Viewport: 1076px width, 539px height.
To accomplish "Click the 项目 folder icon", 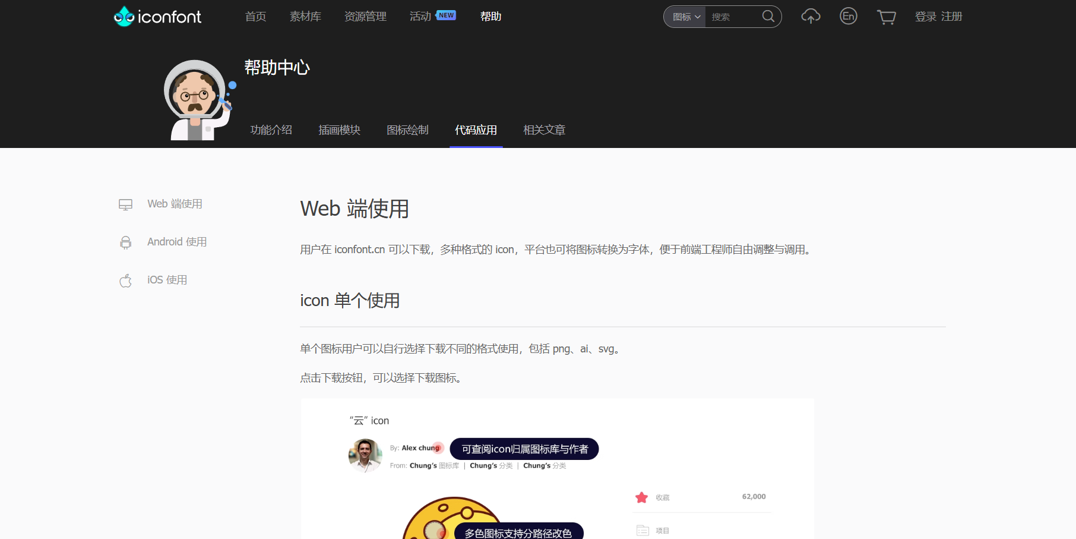I will pyautogui.click(x=643, y=530).
